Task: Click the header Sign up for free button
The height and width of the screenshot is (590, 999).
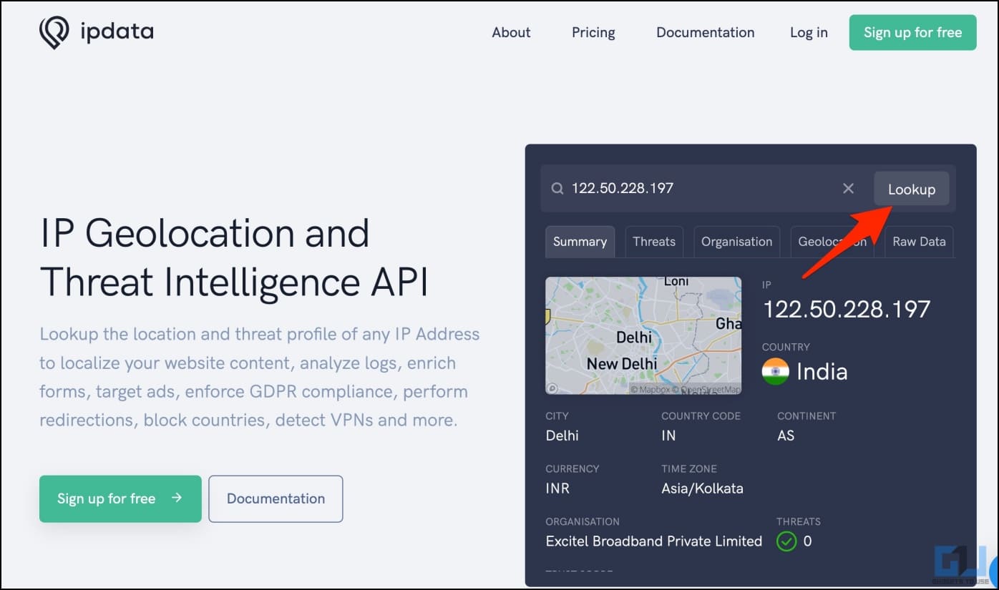Action: point(912,32)
